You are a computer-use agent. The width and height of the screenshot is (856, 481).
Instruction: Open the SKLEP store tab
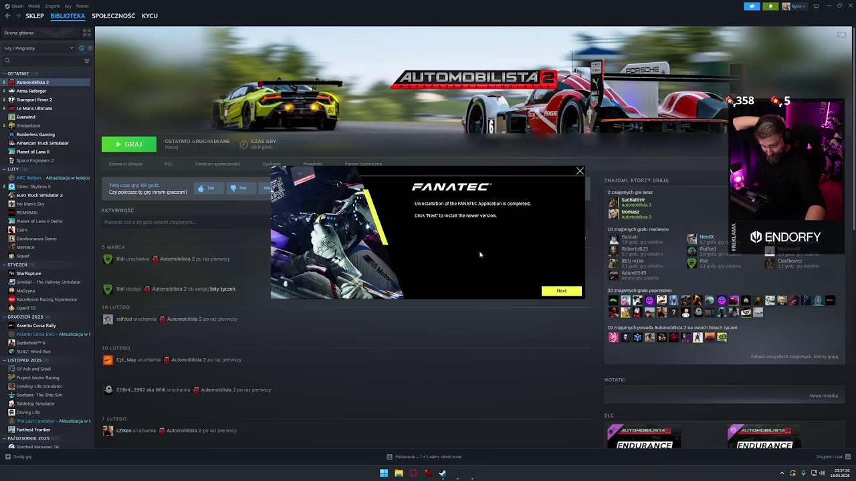35,16
